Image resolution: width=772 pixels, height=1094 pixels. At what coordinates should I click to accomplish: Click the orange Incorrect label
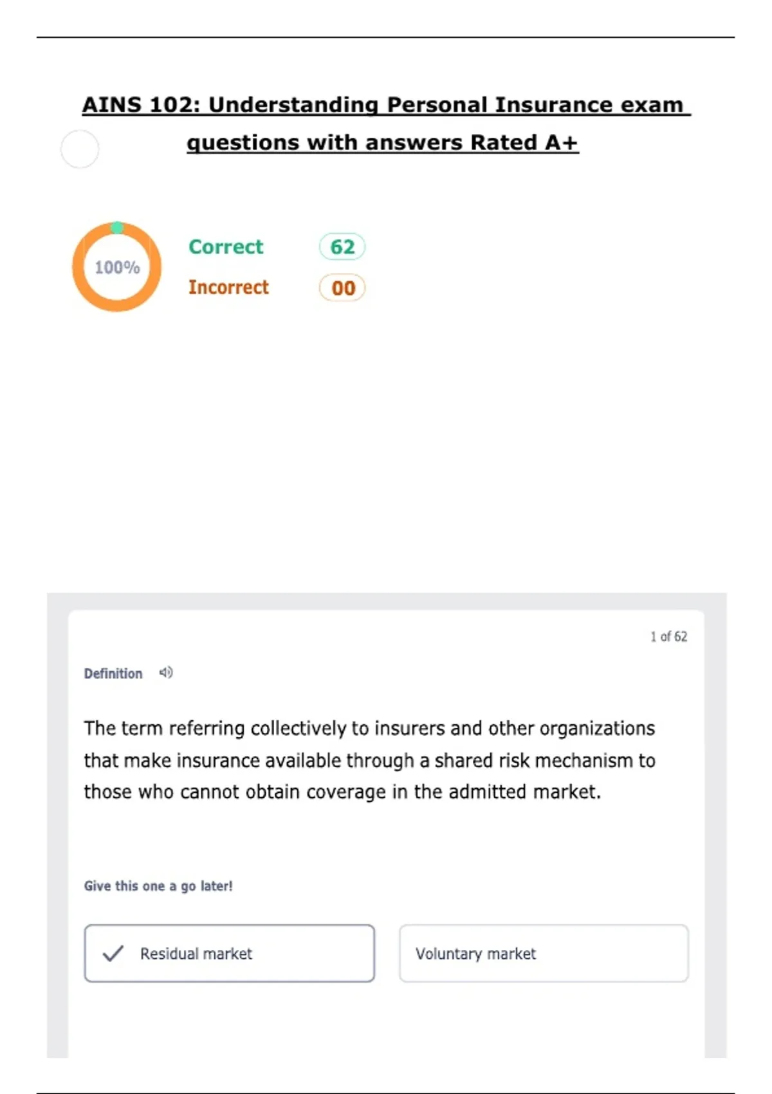228,287
